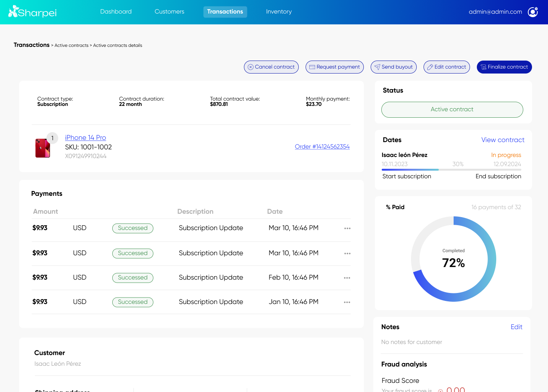Click the fraud score warning icon

pos(440,390)
